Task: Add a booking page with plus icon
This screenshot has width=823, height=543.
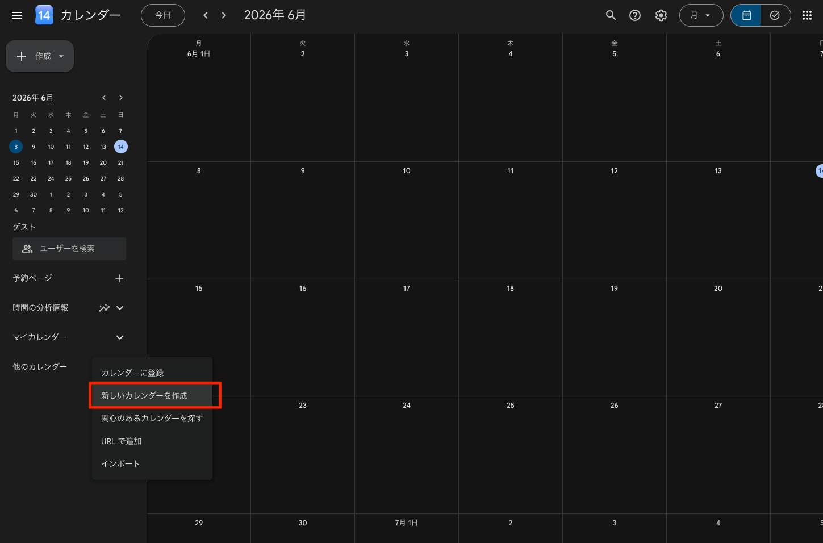Action: point(119,278)
